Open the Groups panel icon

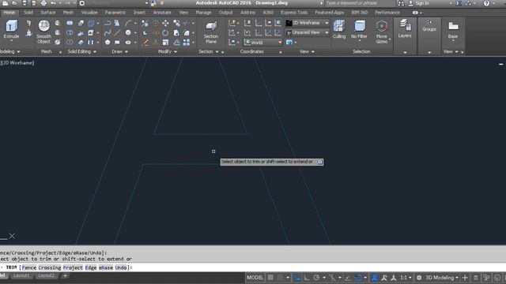429,22
